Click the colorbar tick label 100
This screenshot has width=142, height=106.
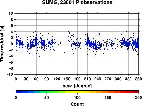(x=77, y=98)
